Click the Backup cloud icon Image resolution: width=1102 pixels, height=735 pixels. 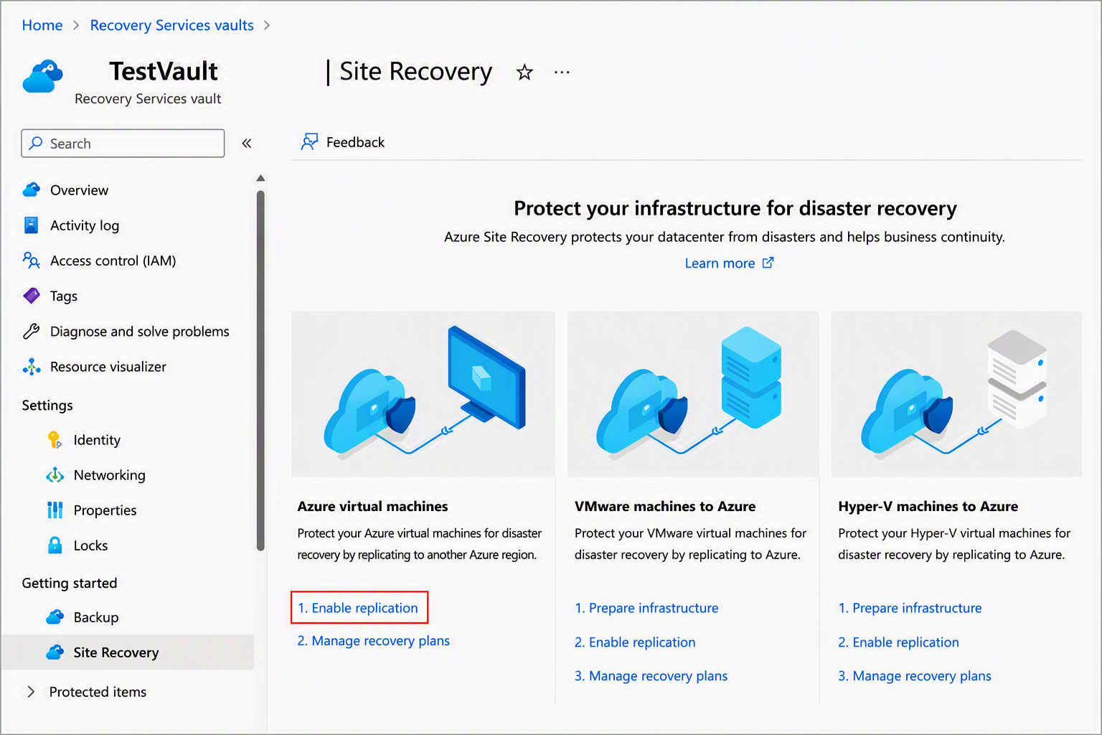(x=55, y=617)
